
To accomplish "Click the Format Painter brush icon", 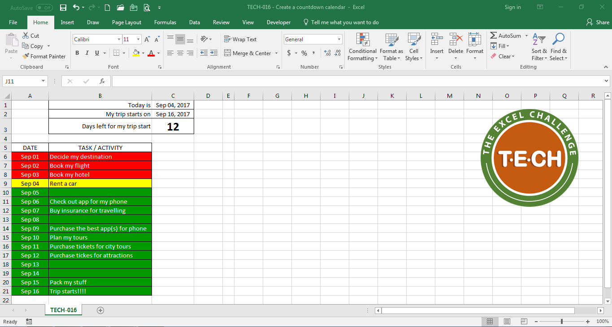I will pyautogui.click(x=26, y=57).
